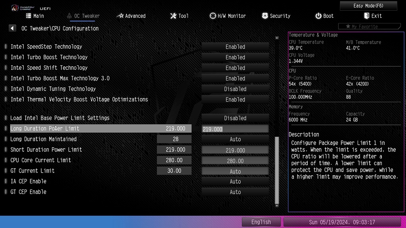
Task: Toggle Load Intel Base Power Limit Settings
Action: click(x=235, y=118)
